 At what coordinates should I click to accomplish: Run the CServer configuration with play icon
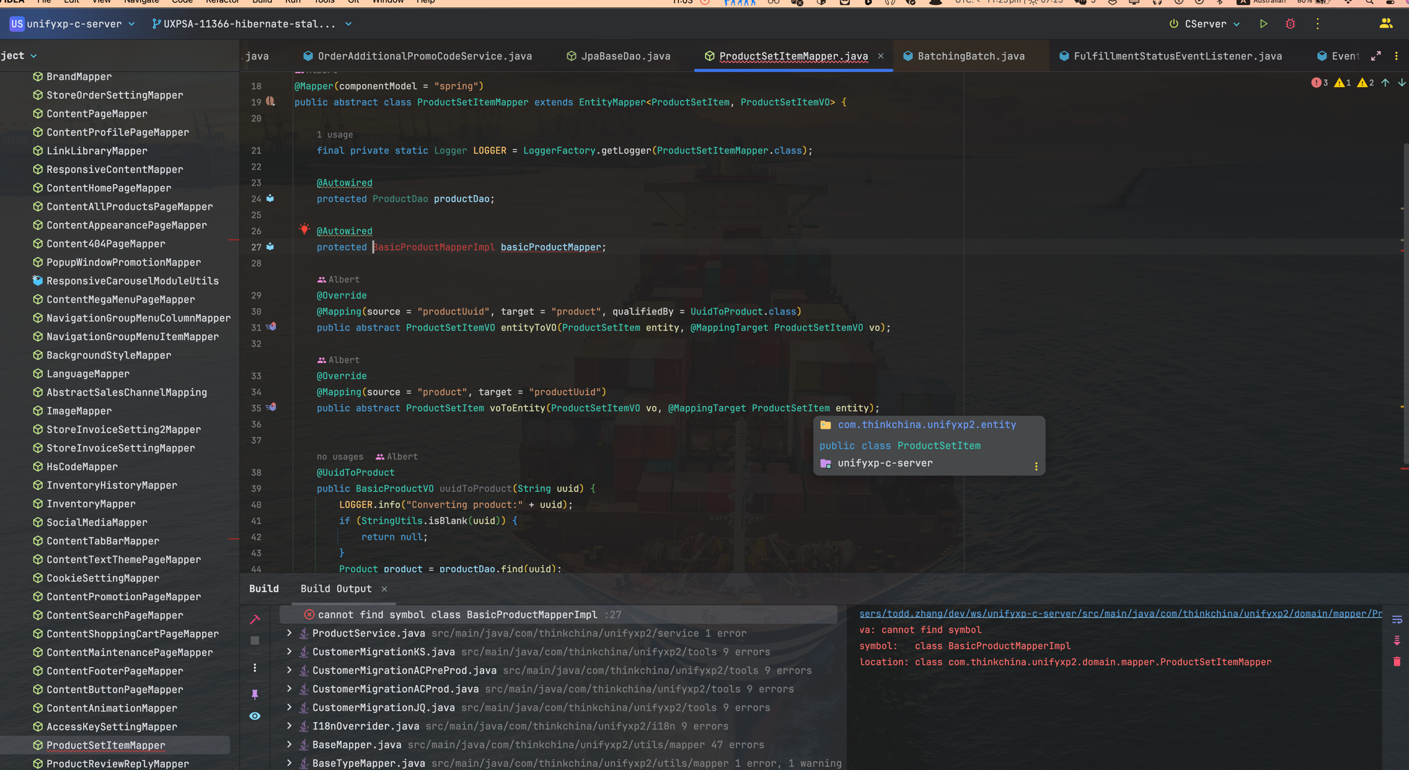pyautogui.click(x=1263, y=24)
